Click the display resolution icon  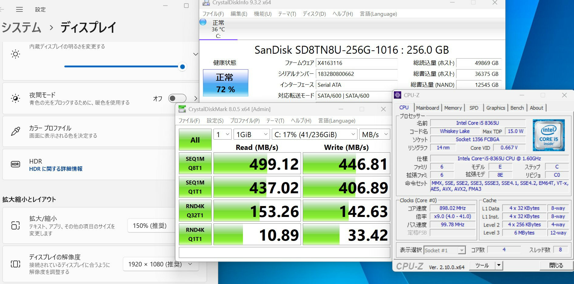(x=15, y=264)
